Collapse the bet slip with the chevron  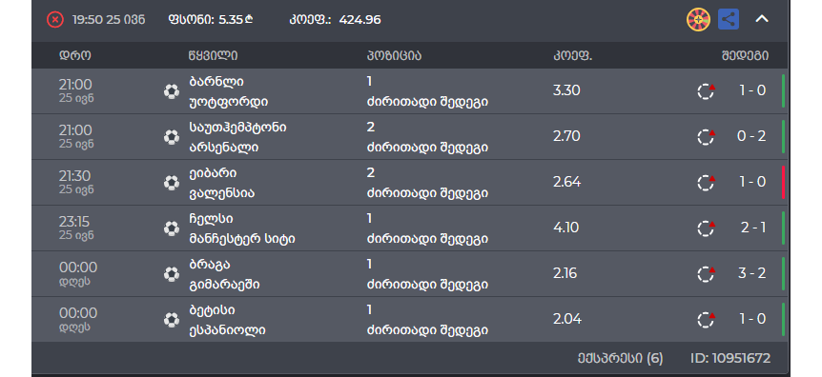click(x=762, y=19)
